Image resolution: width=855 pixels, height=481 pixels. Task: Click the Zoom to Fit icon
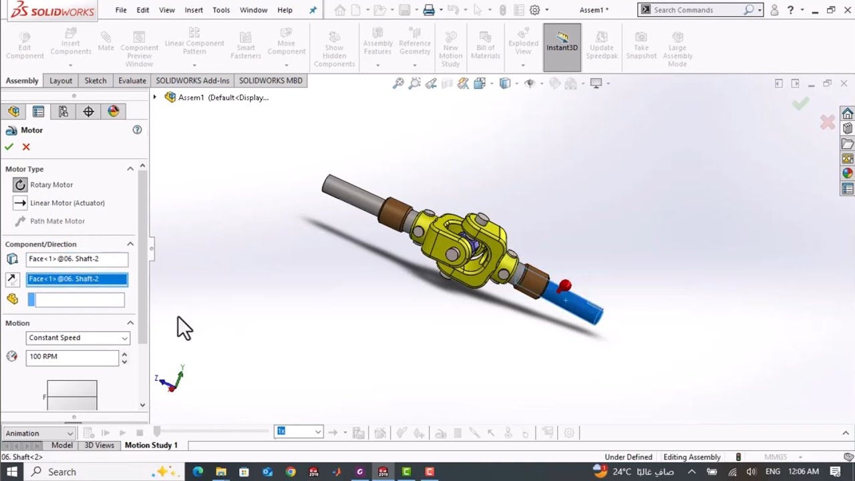click(398, 84)
